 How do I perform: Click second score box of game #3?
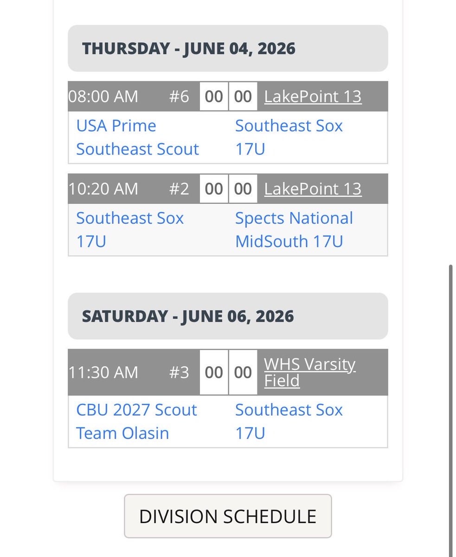point(243,372)
